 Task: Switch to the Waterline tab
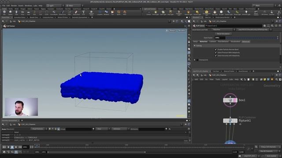pyautogui.click(x=204, y=42)
